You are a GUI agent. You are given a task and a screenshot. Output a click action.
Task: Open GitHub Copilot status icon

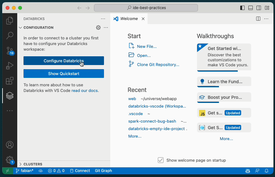(248, 171)
